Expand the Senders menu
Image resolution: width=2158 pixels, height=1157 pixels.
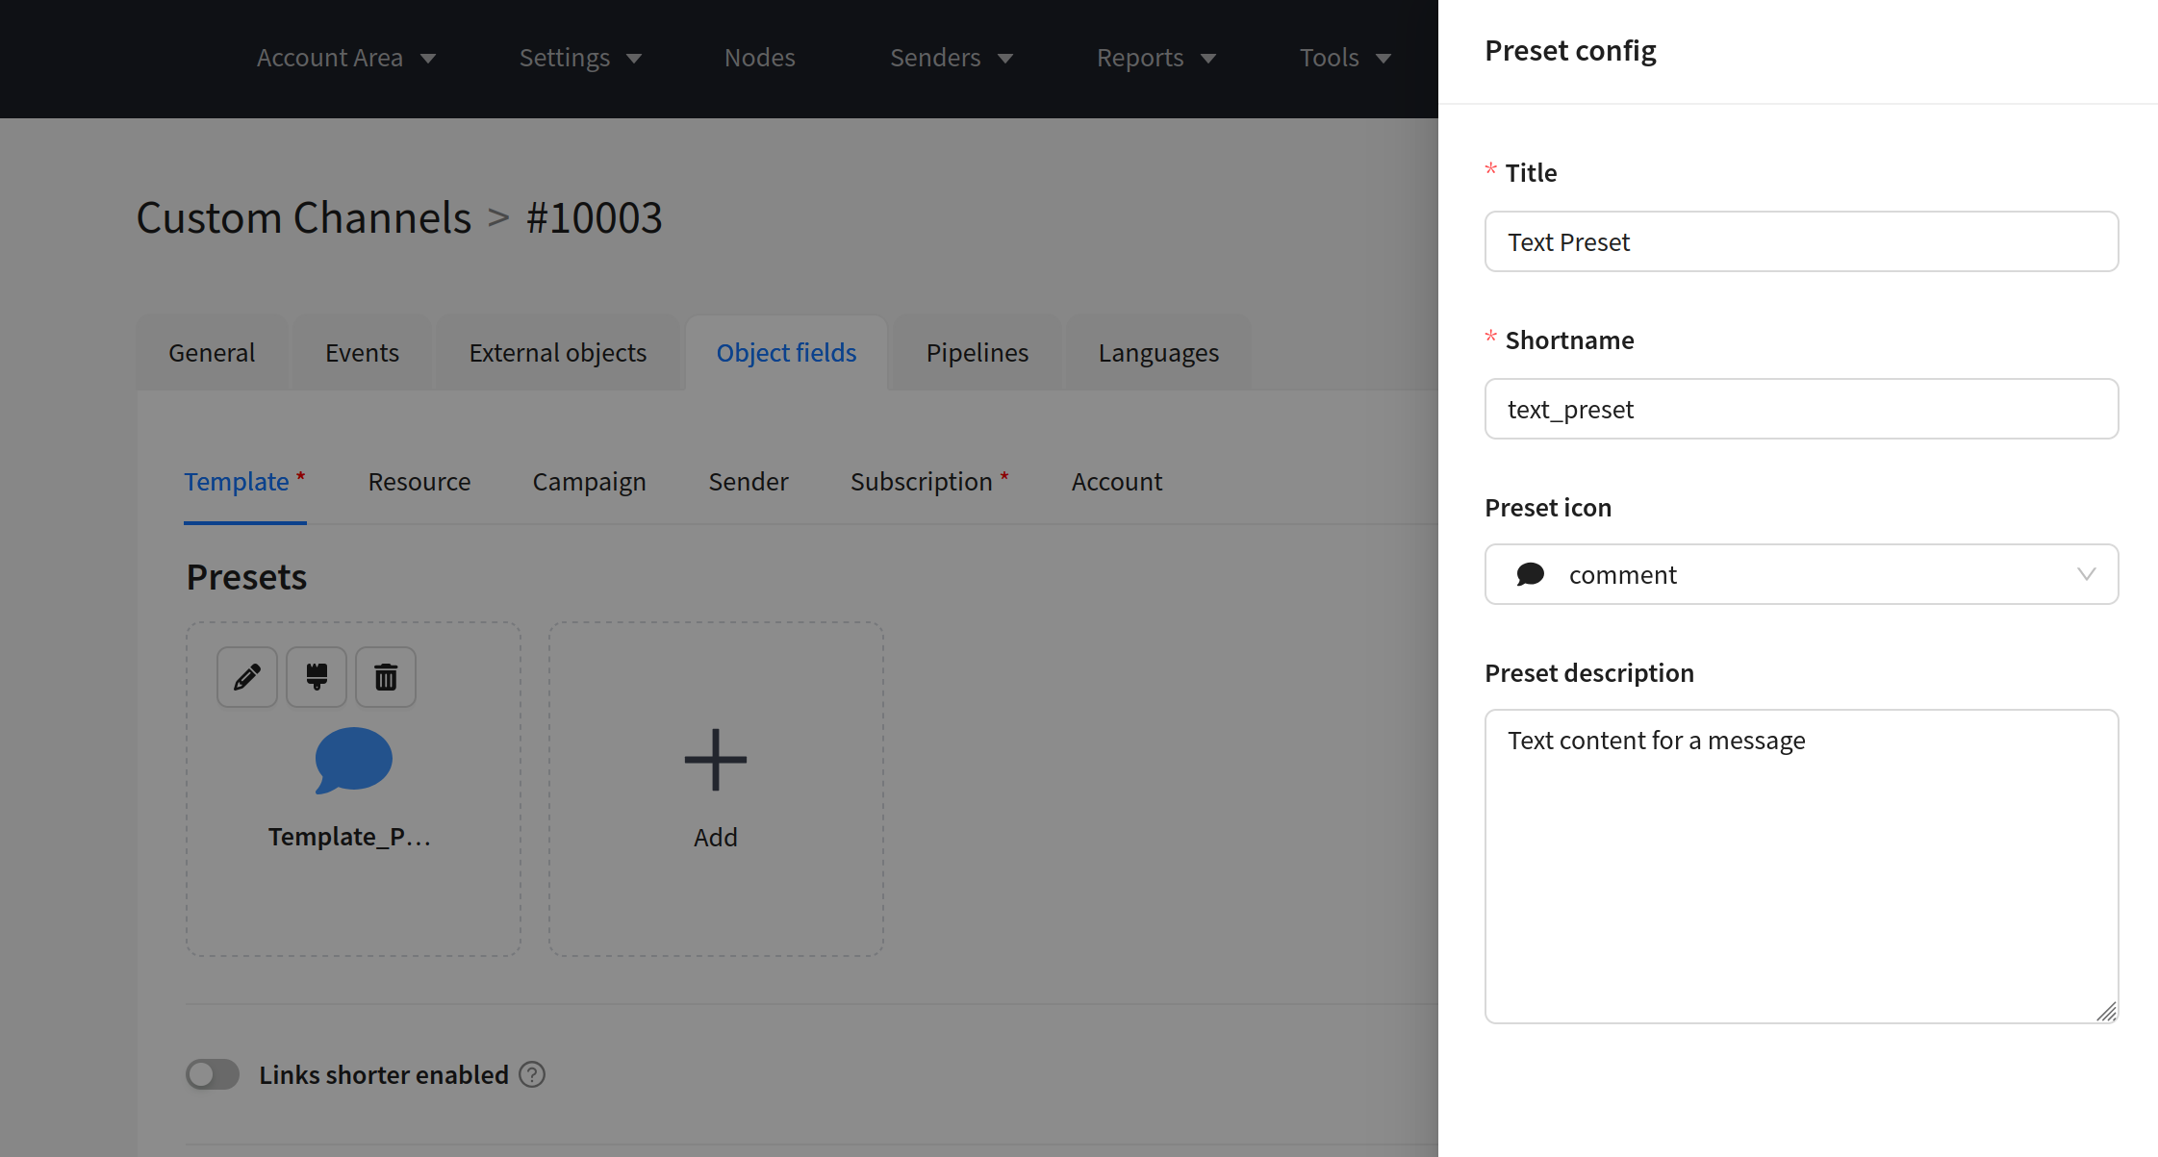point(952,58)
